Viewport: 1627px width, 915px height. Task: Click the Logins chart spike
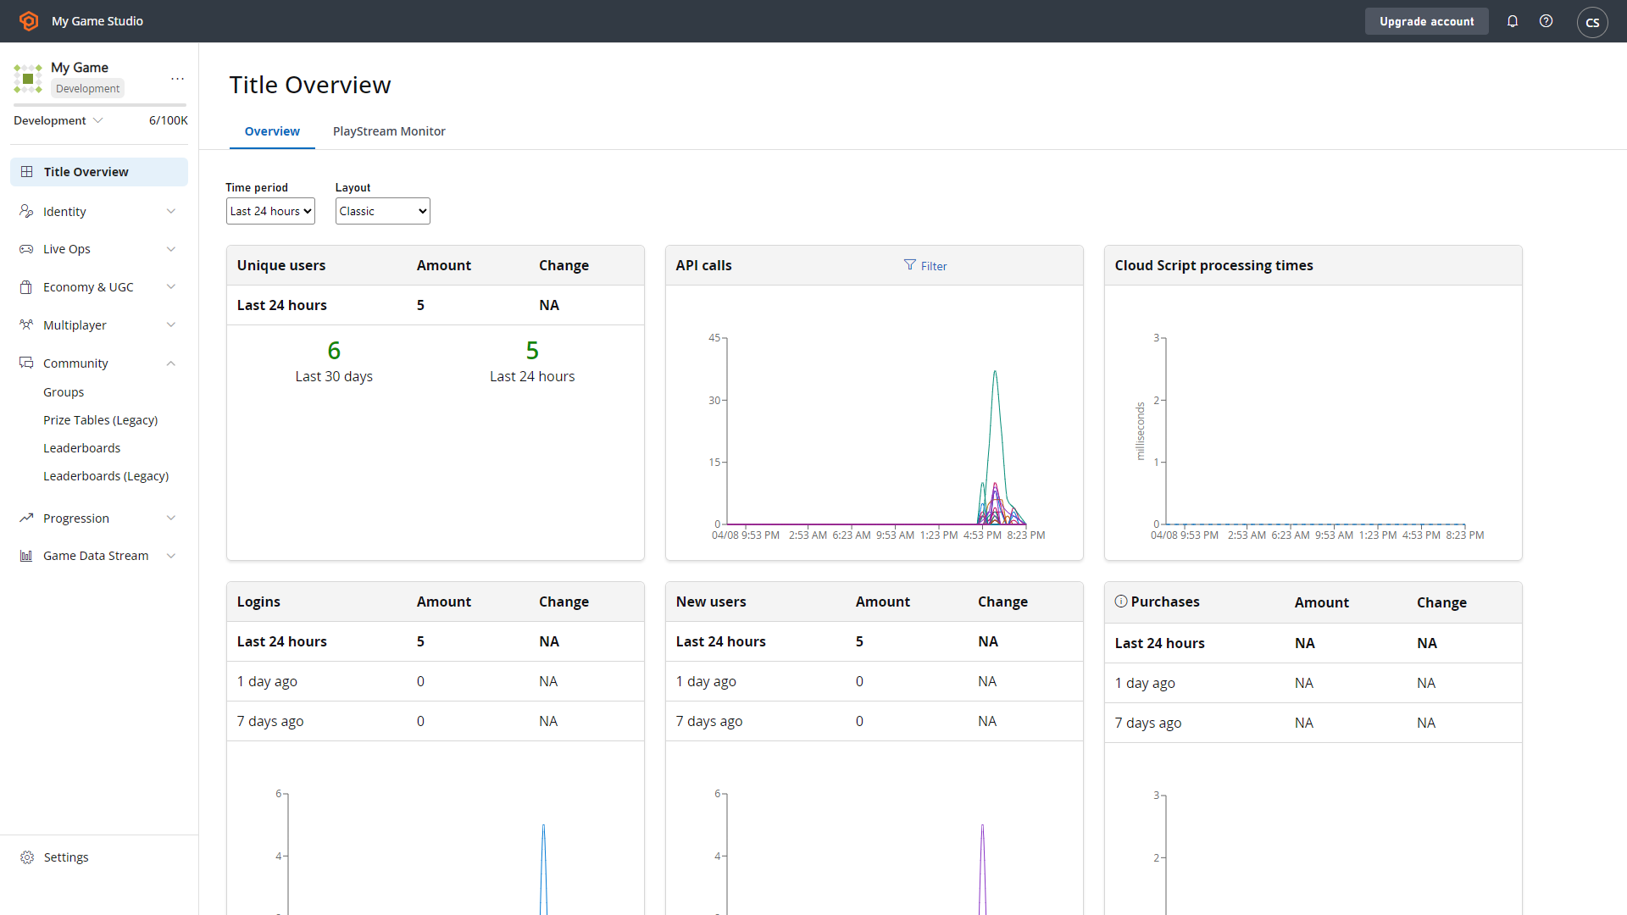coord(543,868)
